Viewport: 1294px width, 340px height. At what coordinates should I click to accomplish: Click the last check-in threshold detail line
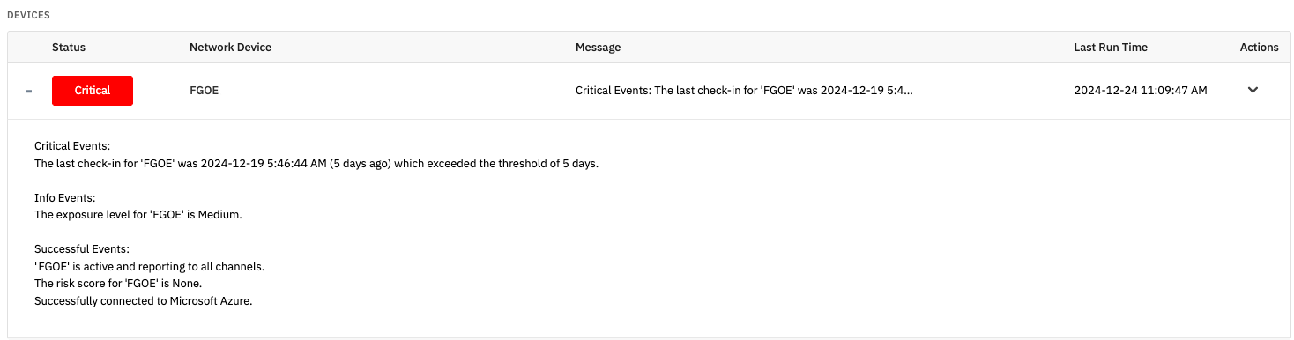coord(316,164)
